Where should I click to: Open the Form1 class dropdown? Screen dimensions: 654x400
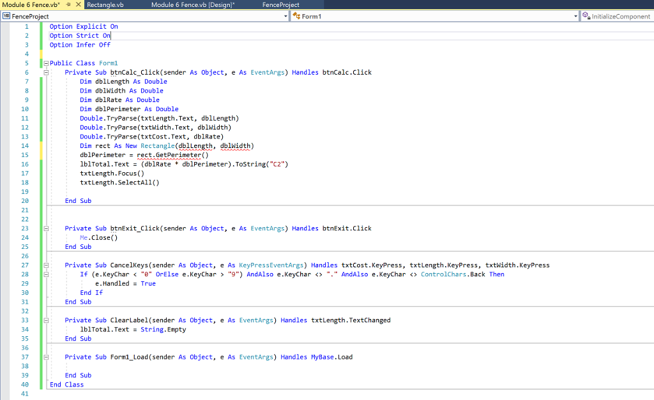pyautogui.click(x=575, y=16)
